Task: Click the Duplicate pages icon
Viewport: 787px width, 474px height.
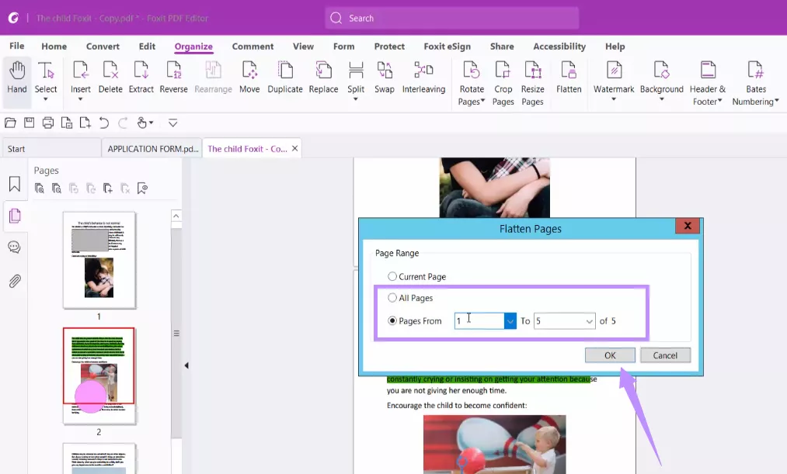Action: click(284, 78)
